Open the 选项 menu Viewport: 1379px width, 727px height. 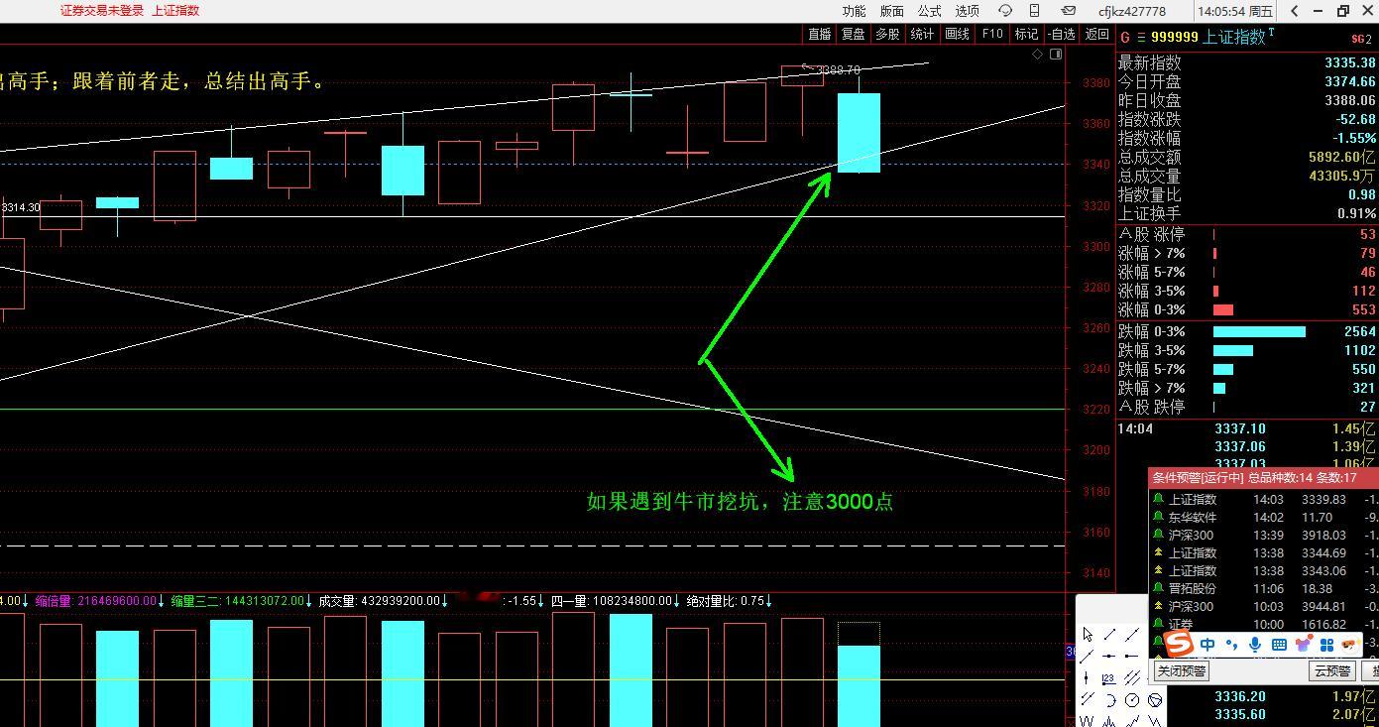pyautogui.click(x=967, y=11)
